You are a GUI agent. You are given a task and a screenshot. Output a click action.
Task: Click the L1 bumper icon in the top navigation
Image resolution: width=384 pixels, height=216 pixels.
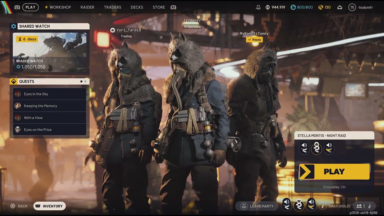[17, 7]
